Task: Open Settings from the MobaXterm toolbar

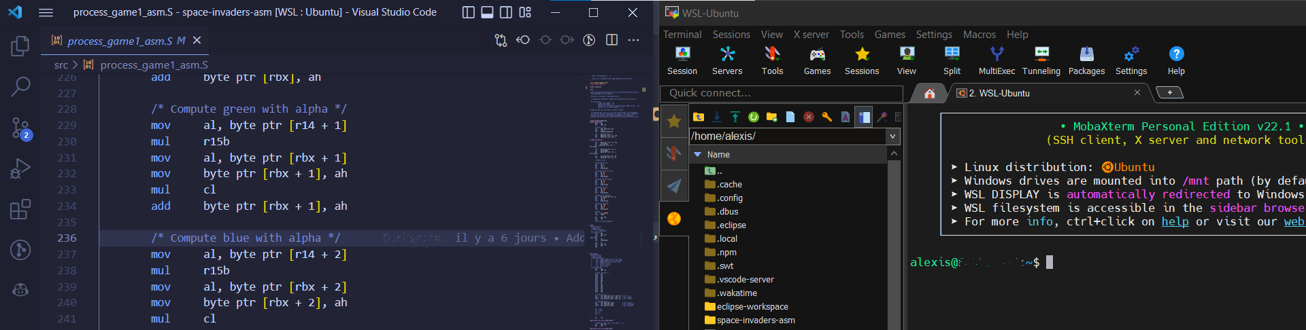Action: click(1131, 60)
